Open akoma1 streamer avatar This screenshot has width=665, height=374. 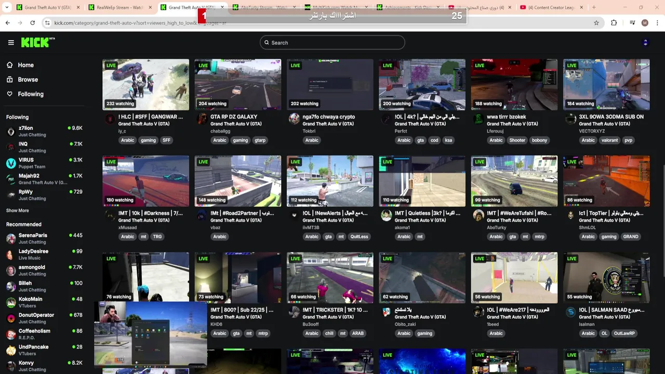[x=386, y=216]
